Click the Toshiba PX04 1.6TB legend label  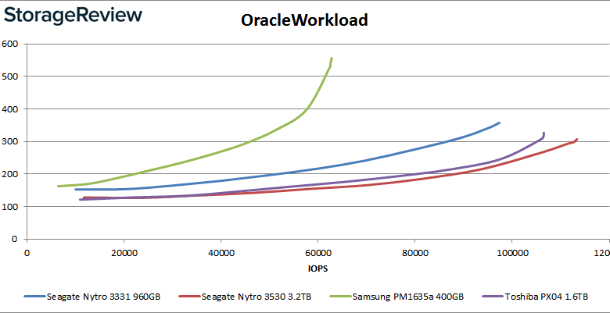click(x=546, y=297)
